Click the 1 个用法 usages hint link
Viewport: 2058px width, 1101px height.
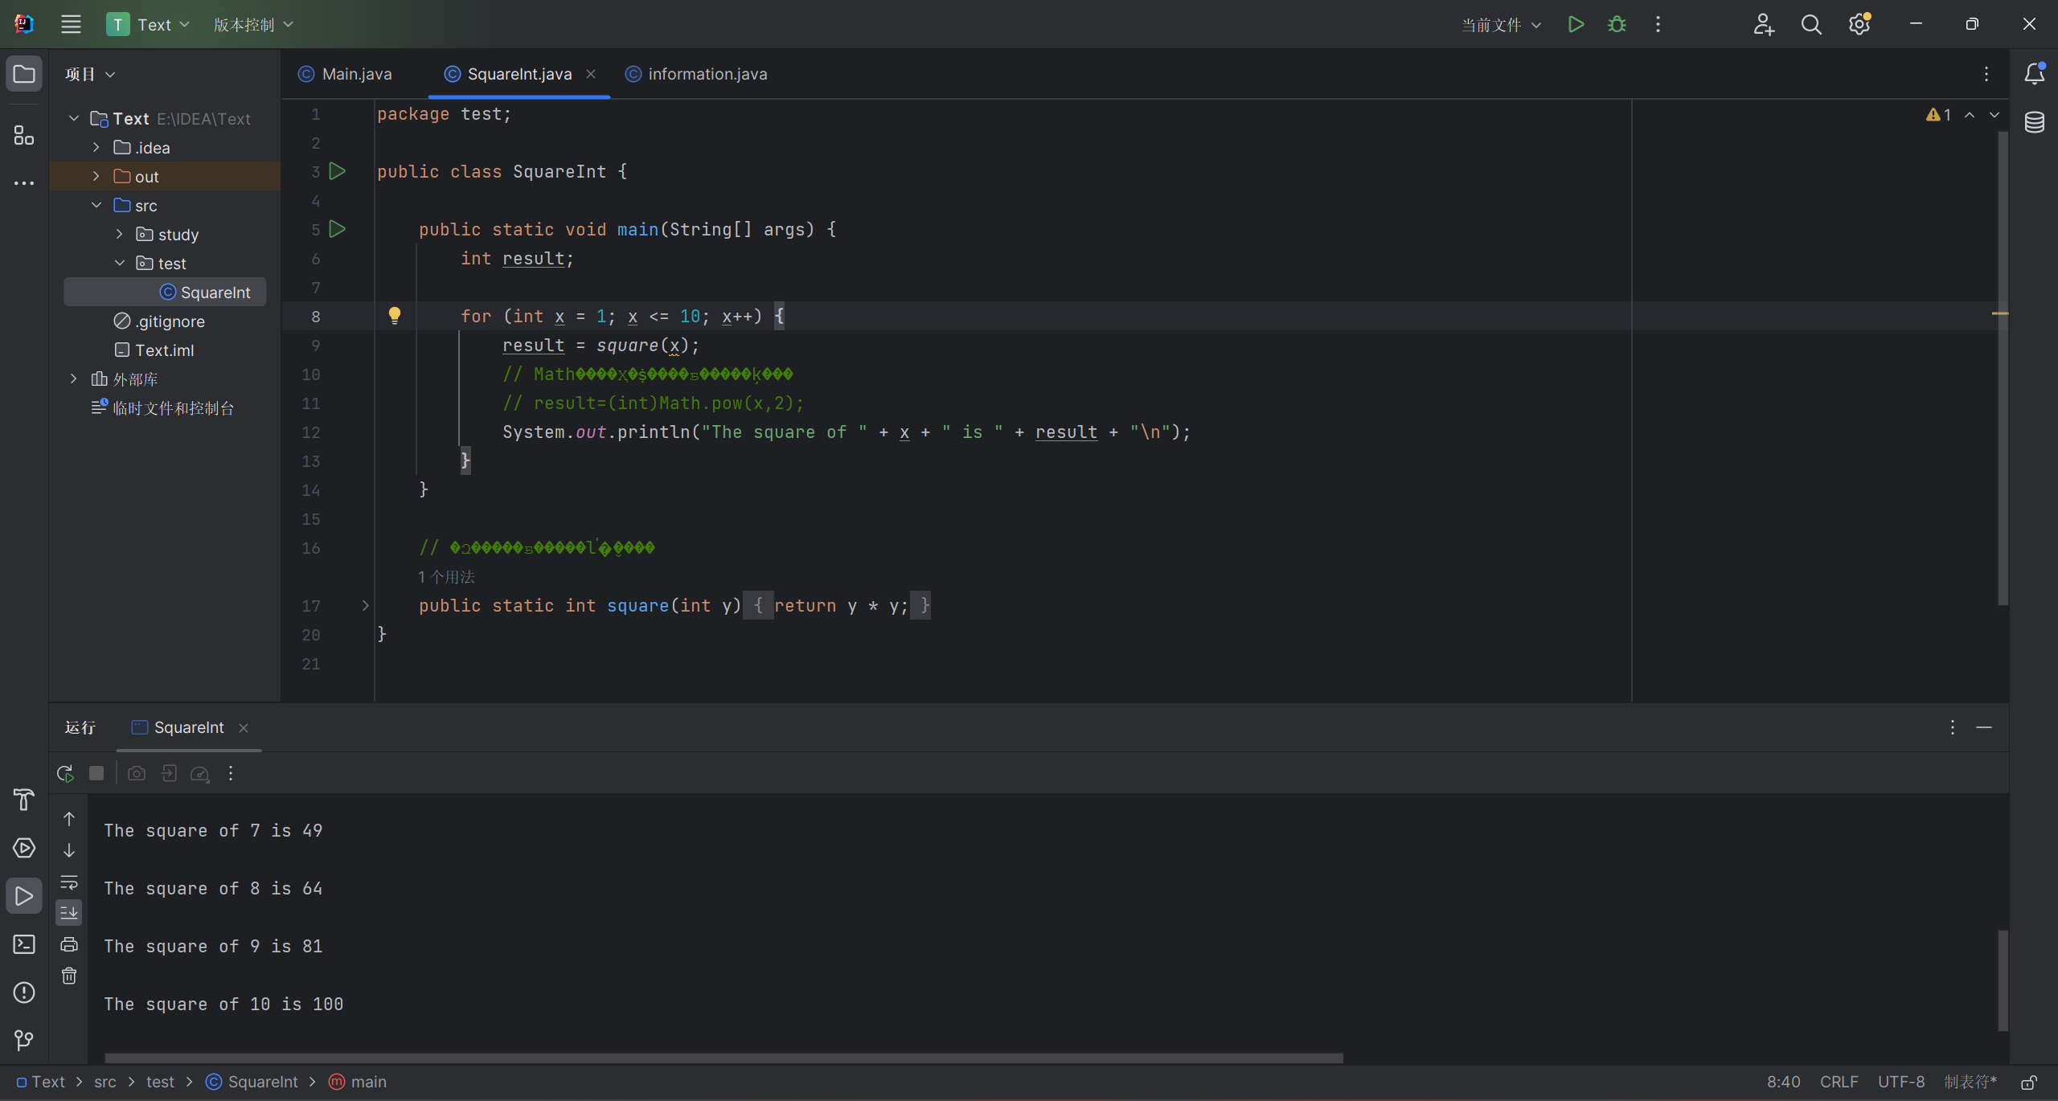click(446, 577)
